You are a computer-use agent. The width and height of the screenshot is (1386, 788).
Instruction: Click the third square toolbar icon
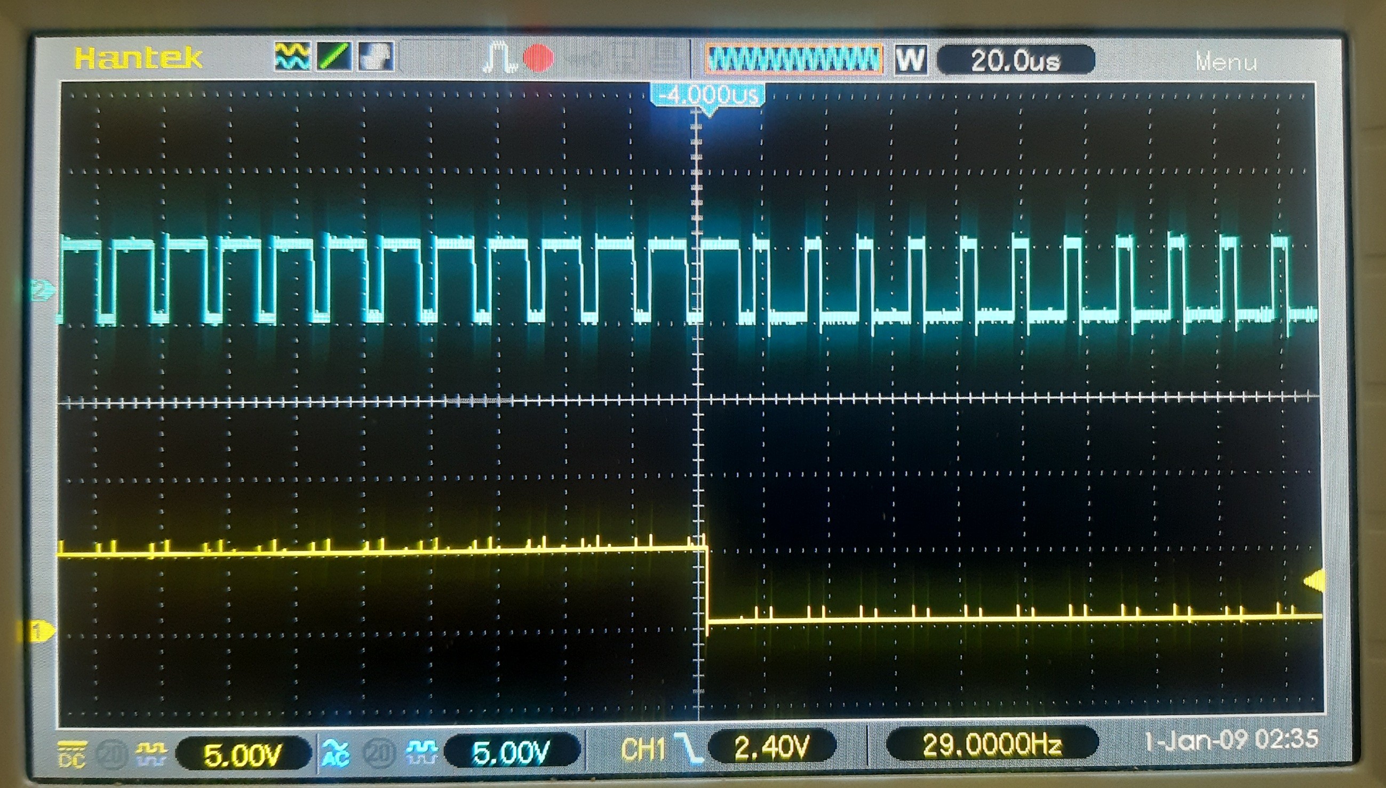(x=376, y=57)
